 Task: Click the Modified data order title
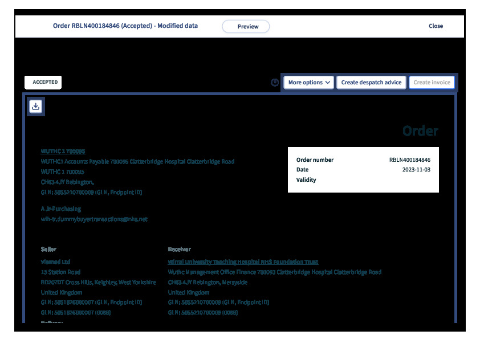(x=125, y=26)
